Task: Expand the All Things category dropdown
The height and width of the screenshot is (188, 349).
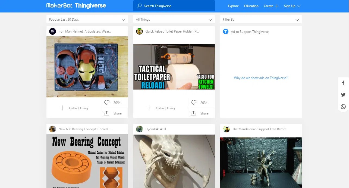Action: point(174,19)
